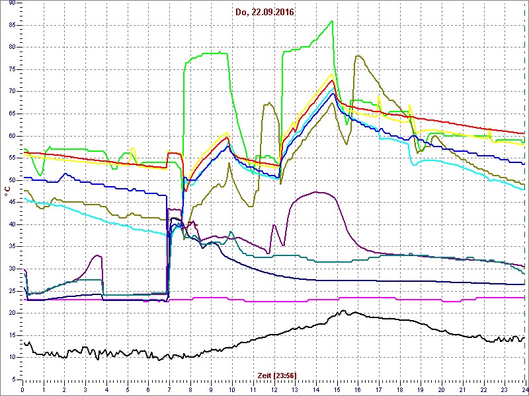Pick hour 2 on the time axis
Viewport: 529px width, 396px height.
pyautogui.click(x=64, y=389)
